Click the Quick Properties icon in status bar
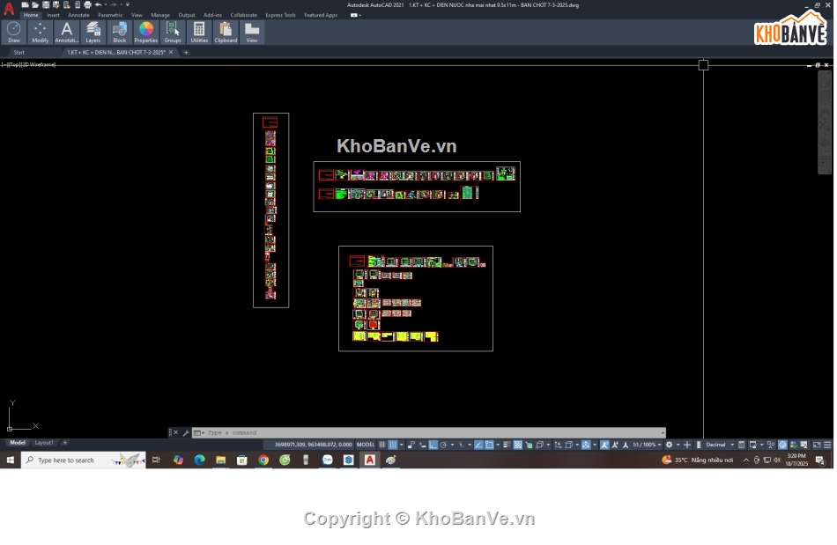Viewport: 837px width, 545px height. 742,445
